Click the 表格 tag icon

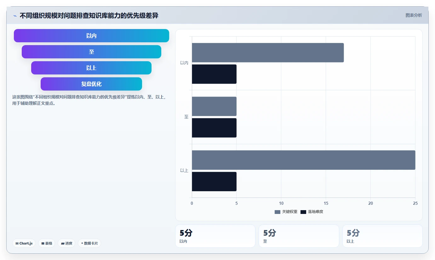pos(43,244)
